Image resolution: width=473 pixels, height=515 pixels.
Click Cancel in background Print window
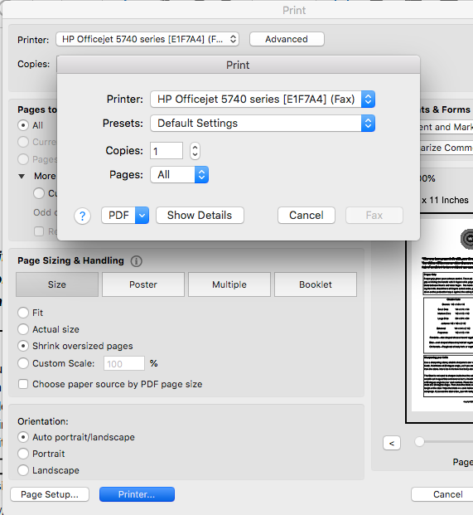(x=442, y=494)
